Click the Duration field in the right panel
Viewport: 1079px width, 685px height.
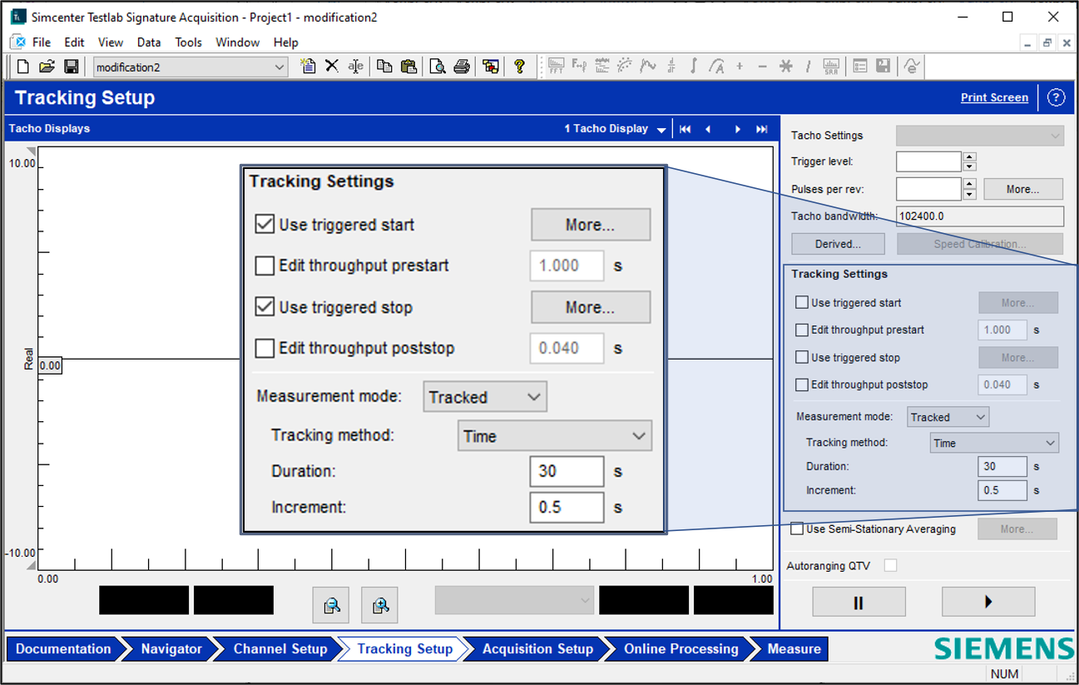(x=1002, y=466)
